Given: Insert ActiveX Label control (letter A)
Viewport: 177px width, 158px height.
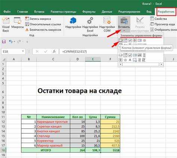Looking at the screenshot, I should pyautogui.click(x=130, y=60).
